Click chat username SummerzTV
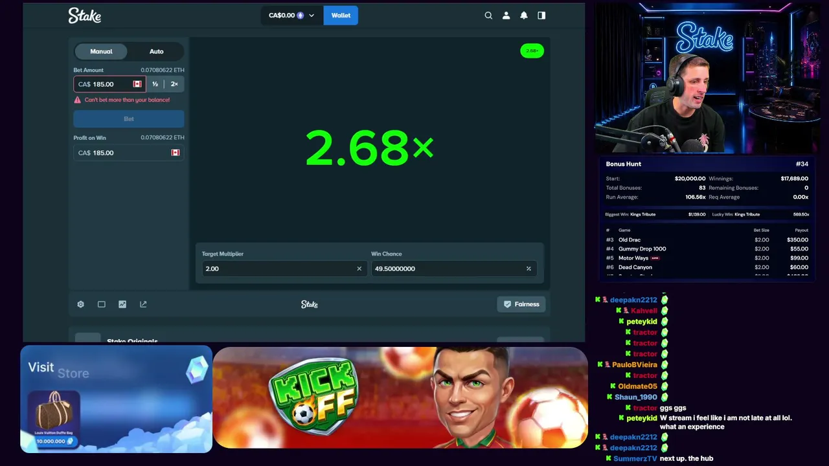 (x=635, y=458)
